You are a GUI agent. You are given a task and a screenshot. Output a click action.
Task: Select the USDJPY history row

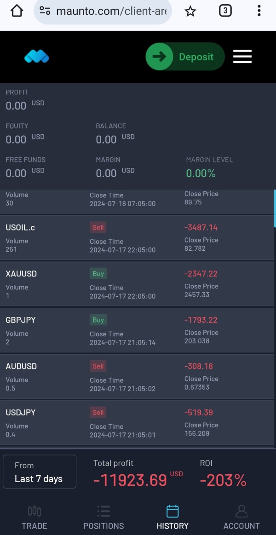tap(137, 423)
